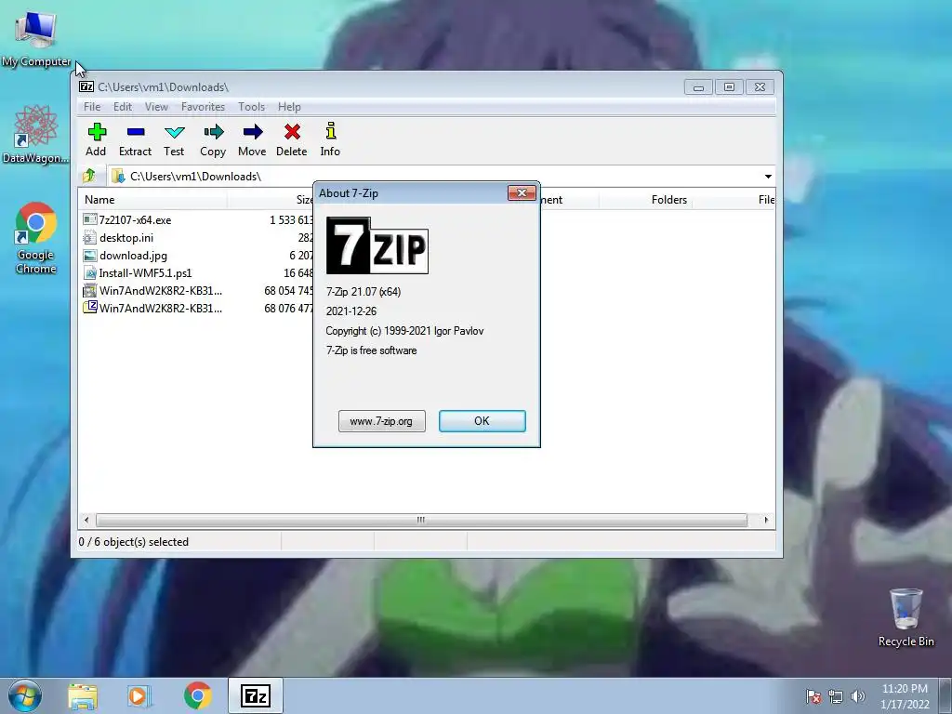This screenshot has width=952, height=714.
Task: Open the Help menu
Action: [x=289, y=107]
